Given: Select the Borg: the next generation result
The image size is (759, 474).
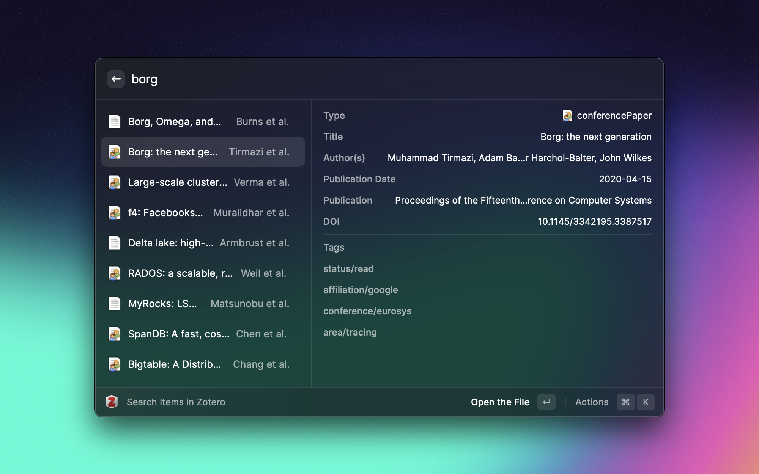Looking at the screenshot, I should 203,152.
